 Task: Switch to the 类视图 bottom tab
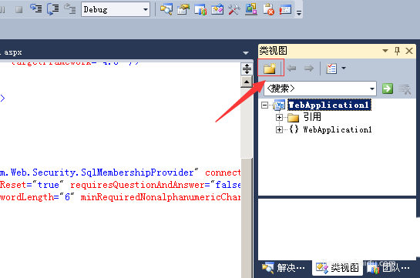pyautogui.click(x=338, y=267)
